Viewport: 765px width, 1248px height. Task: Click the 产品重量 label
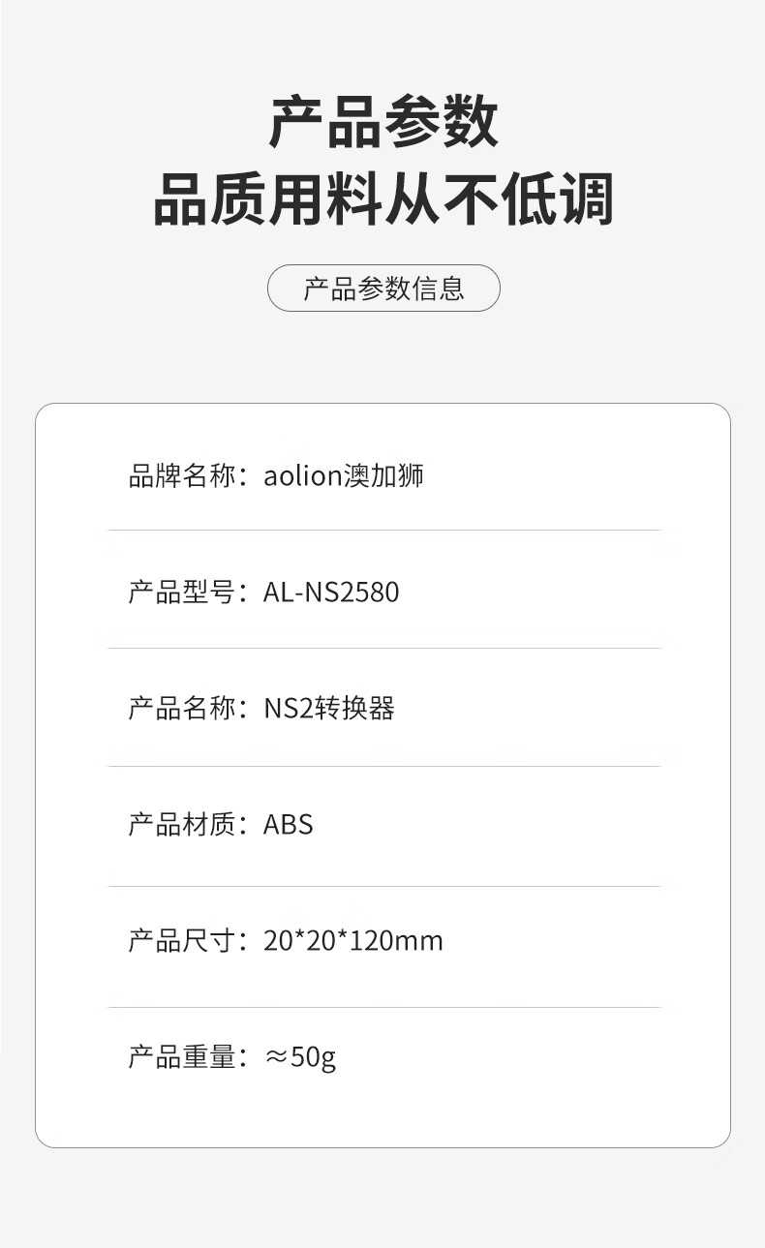pos(182,1056)
